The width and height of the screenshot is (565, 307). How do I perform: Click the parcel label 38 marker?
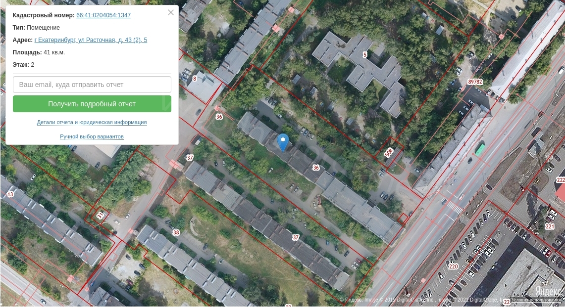(x=176, y=232)
